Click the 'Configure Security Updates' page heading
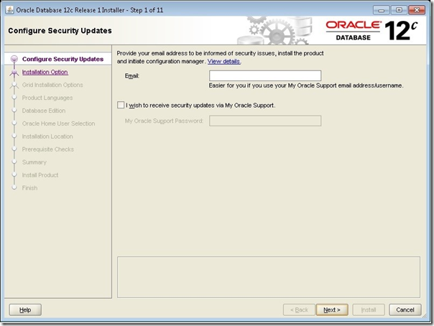434x326 pixels. (60, 30)
